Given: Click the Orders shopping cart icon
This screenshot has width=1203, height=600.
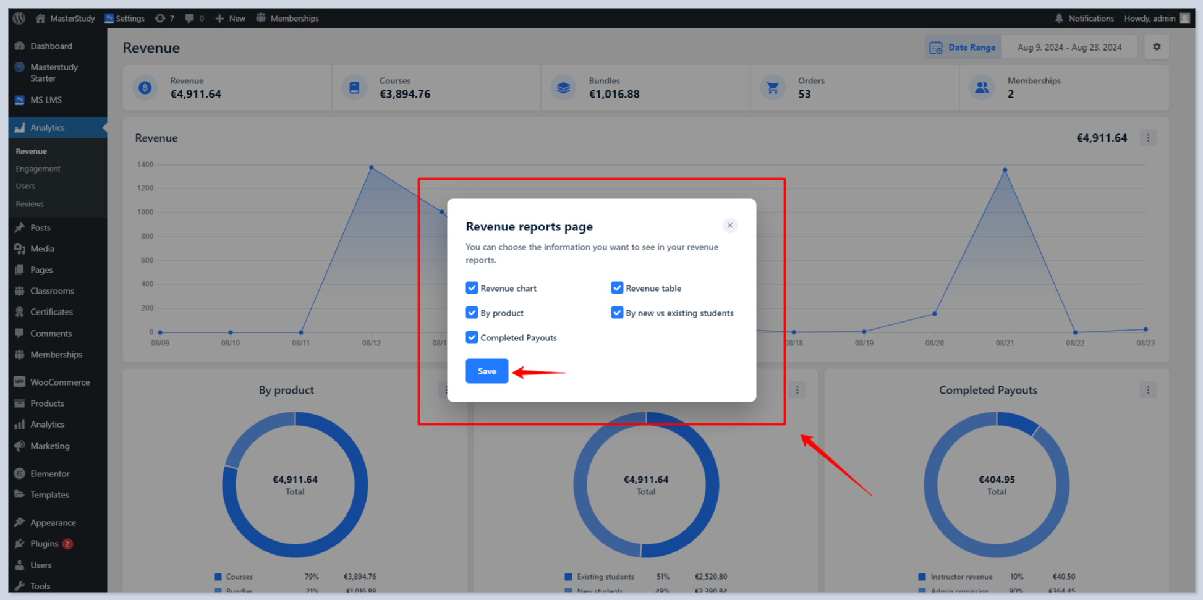Looking at the screenshot, I should click(772, 88).
